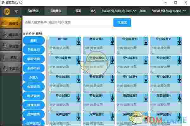Image resolution: width=190 pixels, height=126 pixels.
Task: Switch to the 我的音效 tab
Action: pos(33,11)
